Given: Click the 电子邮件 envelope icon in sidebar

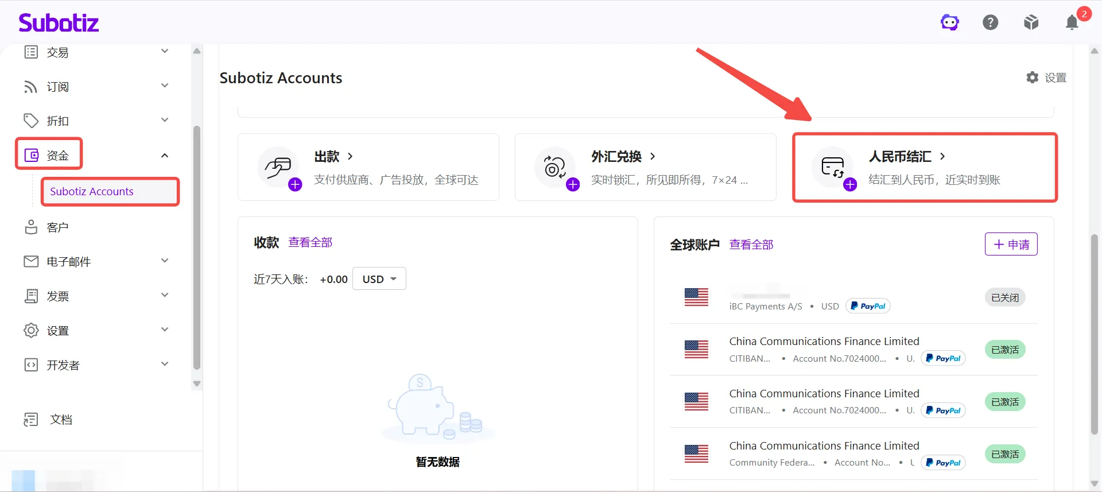Looking at the screenshot, I should (x=31, y=262).
